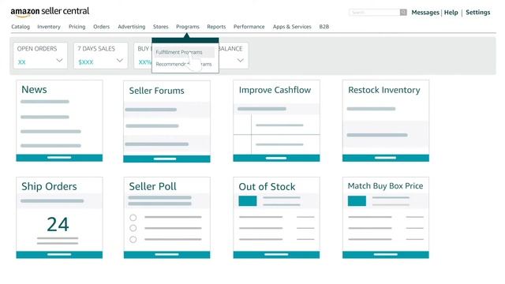Open the Pricing menu
This screenshot has width=505, height=284.
(77, 27)
